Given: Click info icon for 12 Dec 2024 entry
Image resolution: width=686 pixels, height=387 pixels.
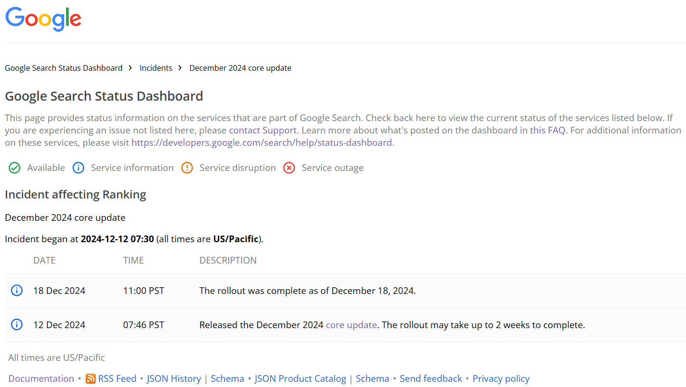Looking at the screenshot, I should tap(17, 325).
